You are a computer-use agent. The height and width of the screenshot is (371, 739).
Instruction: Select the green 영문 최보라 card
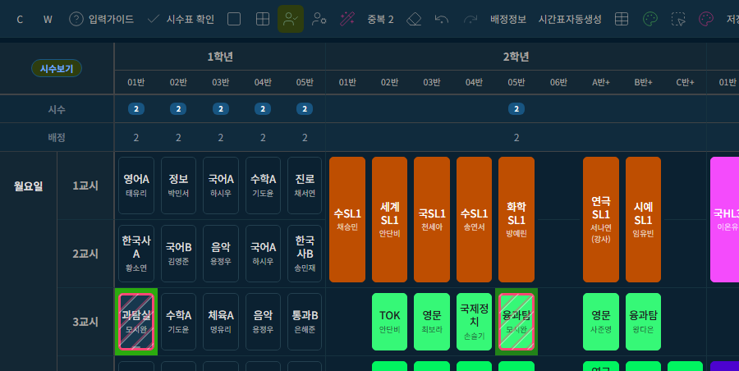pyautogui.click(x=432, y=322)
